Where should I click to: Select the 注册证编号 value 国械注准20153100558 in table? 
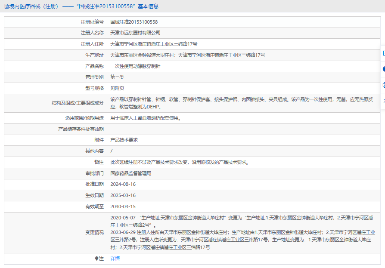click(134, 22)
